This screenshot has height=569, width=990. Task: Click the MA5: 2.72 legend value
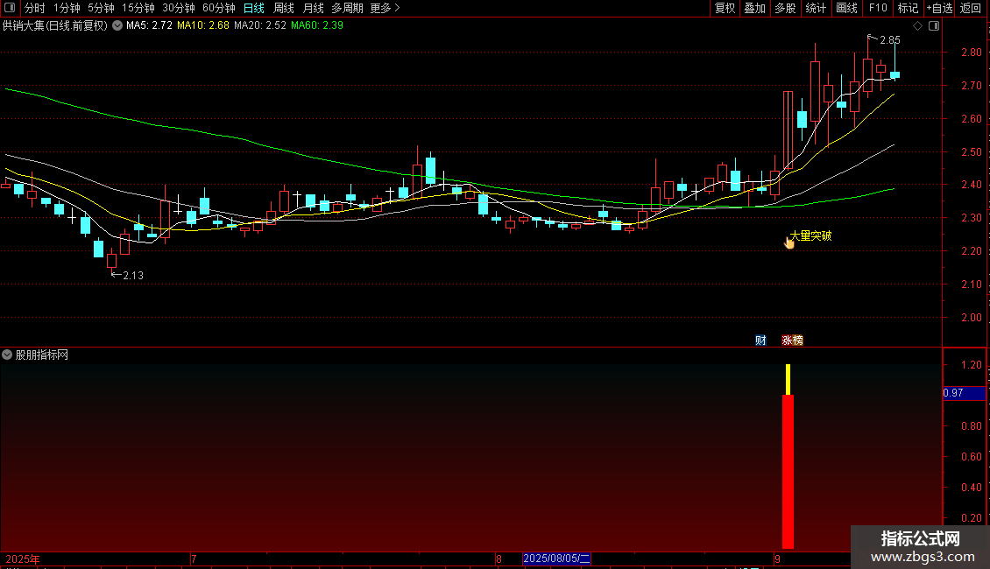pyautogui.click(x=149, y=25)
